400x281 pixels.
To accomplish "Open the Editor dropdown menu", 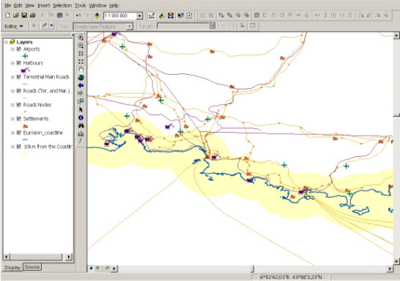I will coord(14,26).
